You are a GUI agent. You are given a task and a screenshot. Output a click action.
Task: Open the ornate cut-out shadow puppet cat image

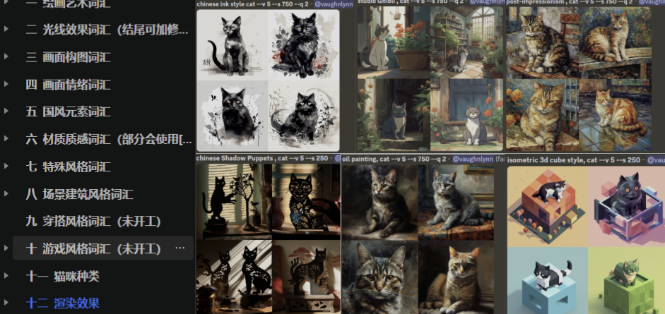pos(306,202)
